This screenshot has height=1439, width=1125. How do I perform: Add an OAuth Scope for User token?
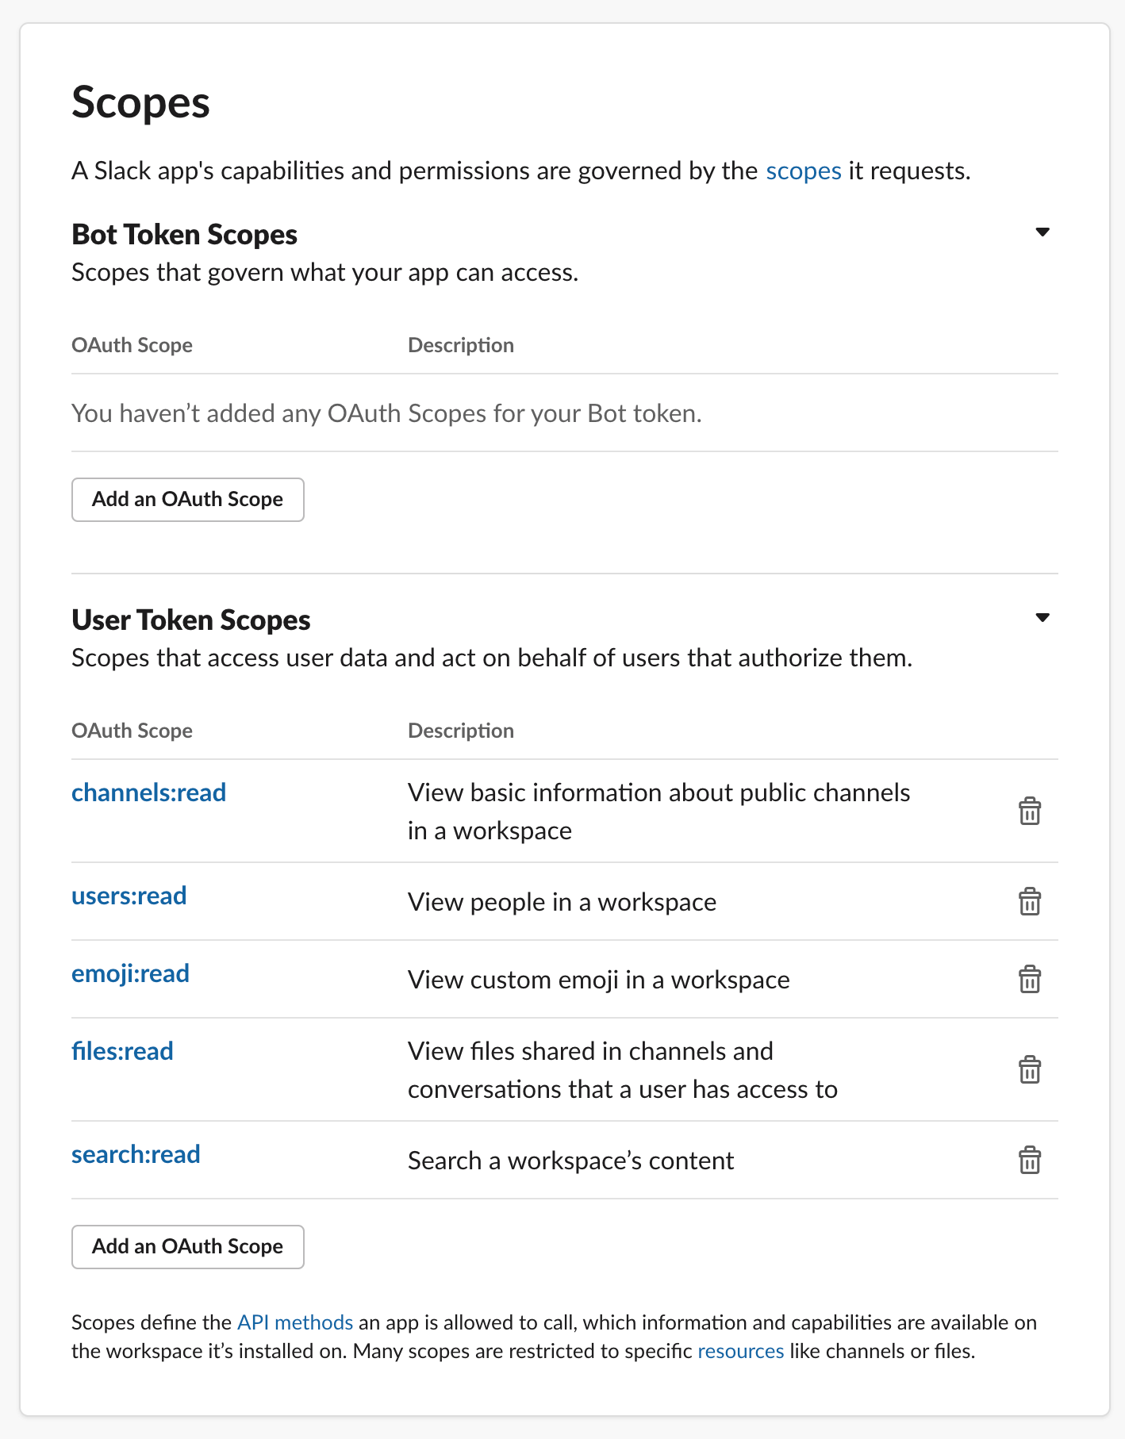click(188, 1247)
